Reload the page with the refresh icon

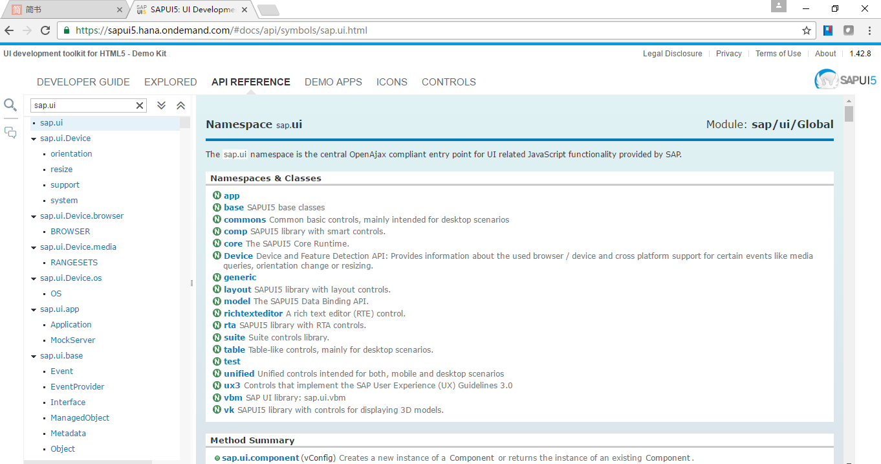point(44,30)
